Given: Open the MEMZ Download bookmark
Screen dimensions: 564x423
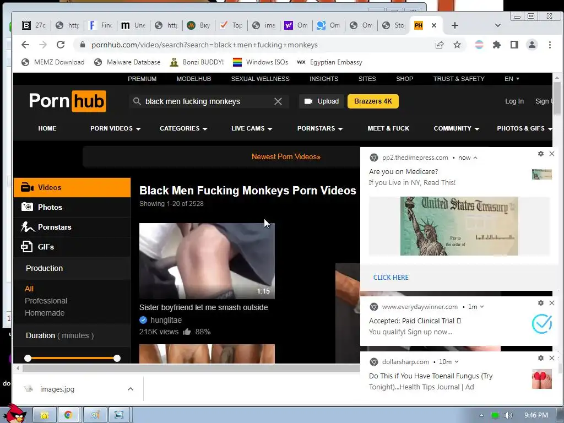Looking at the screenshot, I should [x=53, y=62].
